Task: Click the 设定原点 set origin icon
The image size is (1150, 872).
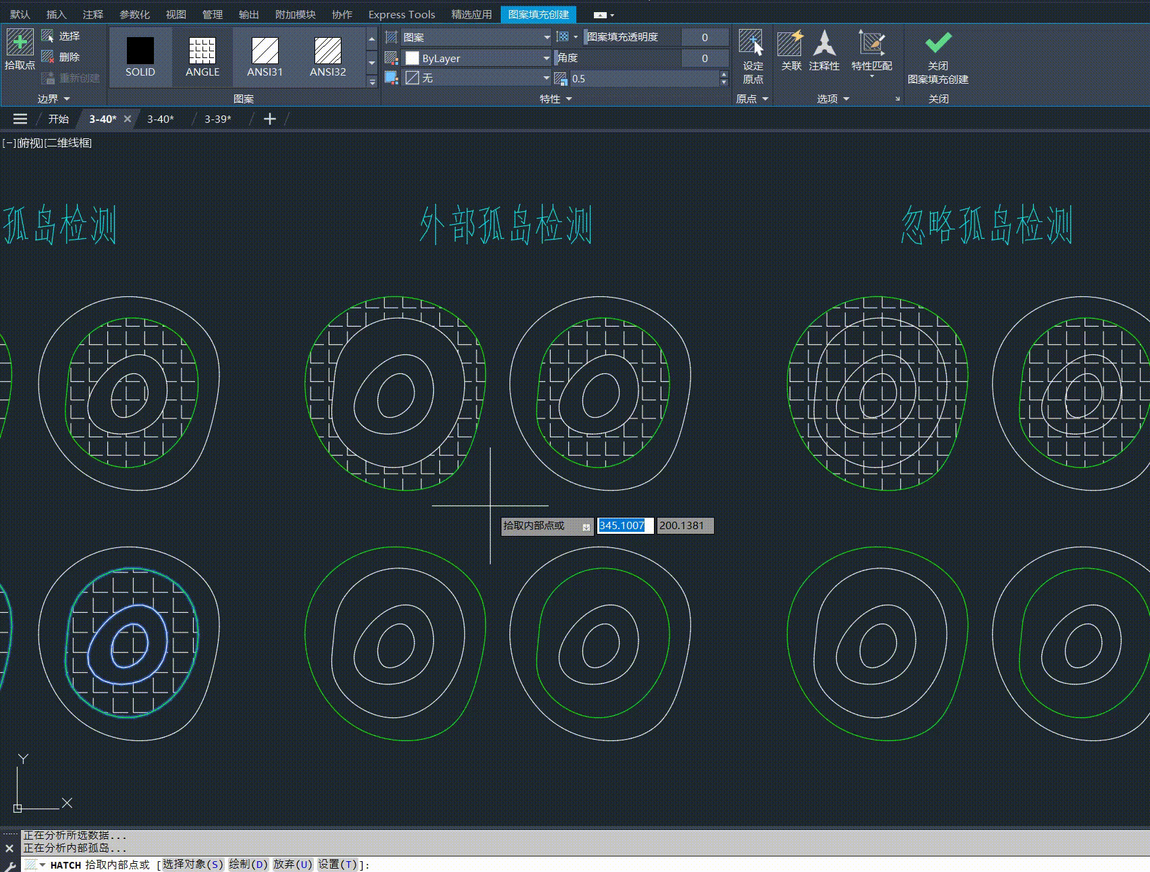Action: (750, 43)
